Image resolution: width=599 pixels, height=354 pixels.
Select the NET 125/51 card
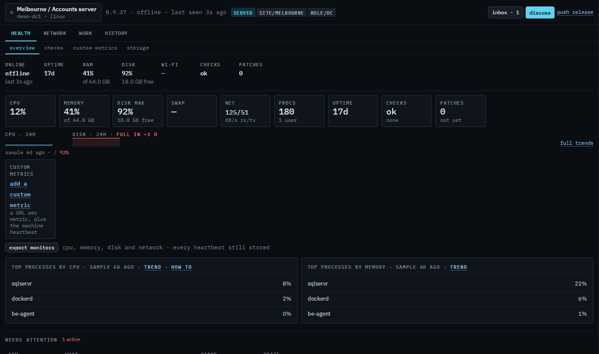tap(246, 111)
